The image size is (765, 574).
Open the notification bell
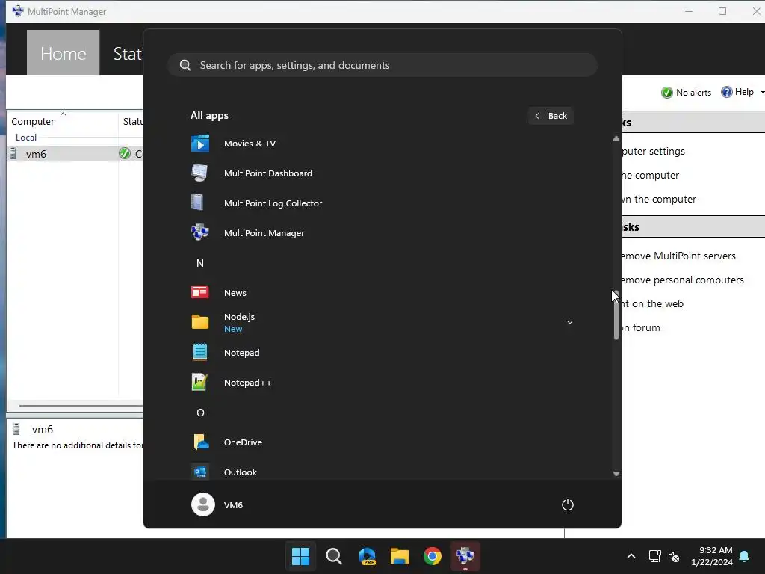745,556
